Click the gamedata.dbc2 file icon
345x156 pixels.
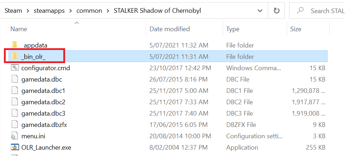pyautogui.click(x=15, y=102)
